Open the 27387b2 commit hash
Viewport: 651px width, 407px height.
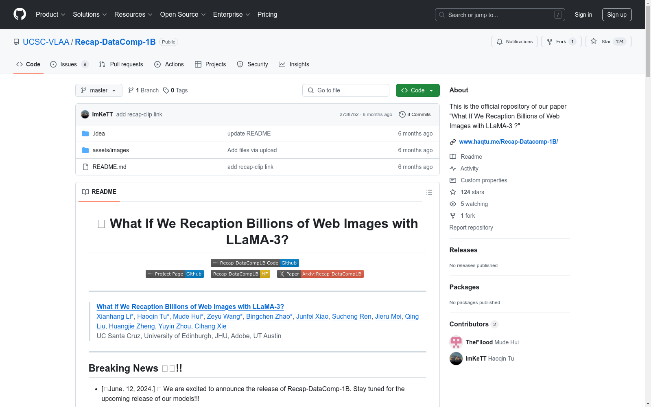tap(349, 114)
